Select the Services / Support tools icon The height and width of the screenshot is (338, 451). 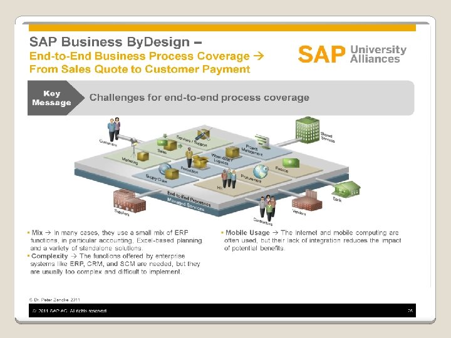pos(204,134)
